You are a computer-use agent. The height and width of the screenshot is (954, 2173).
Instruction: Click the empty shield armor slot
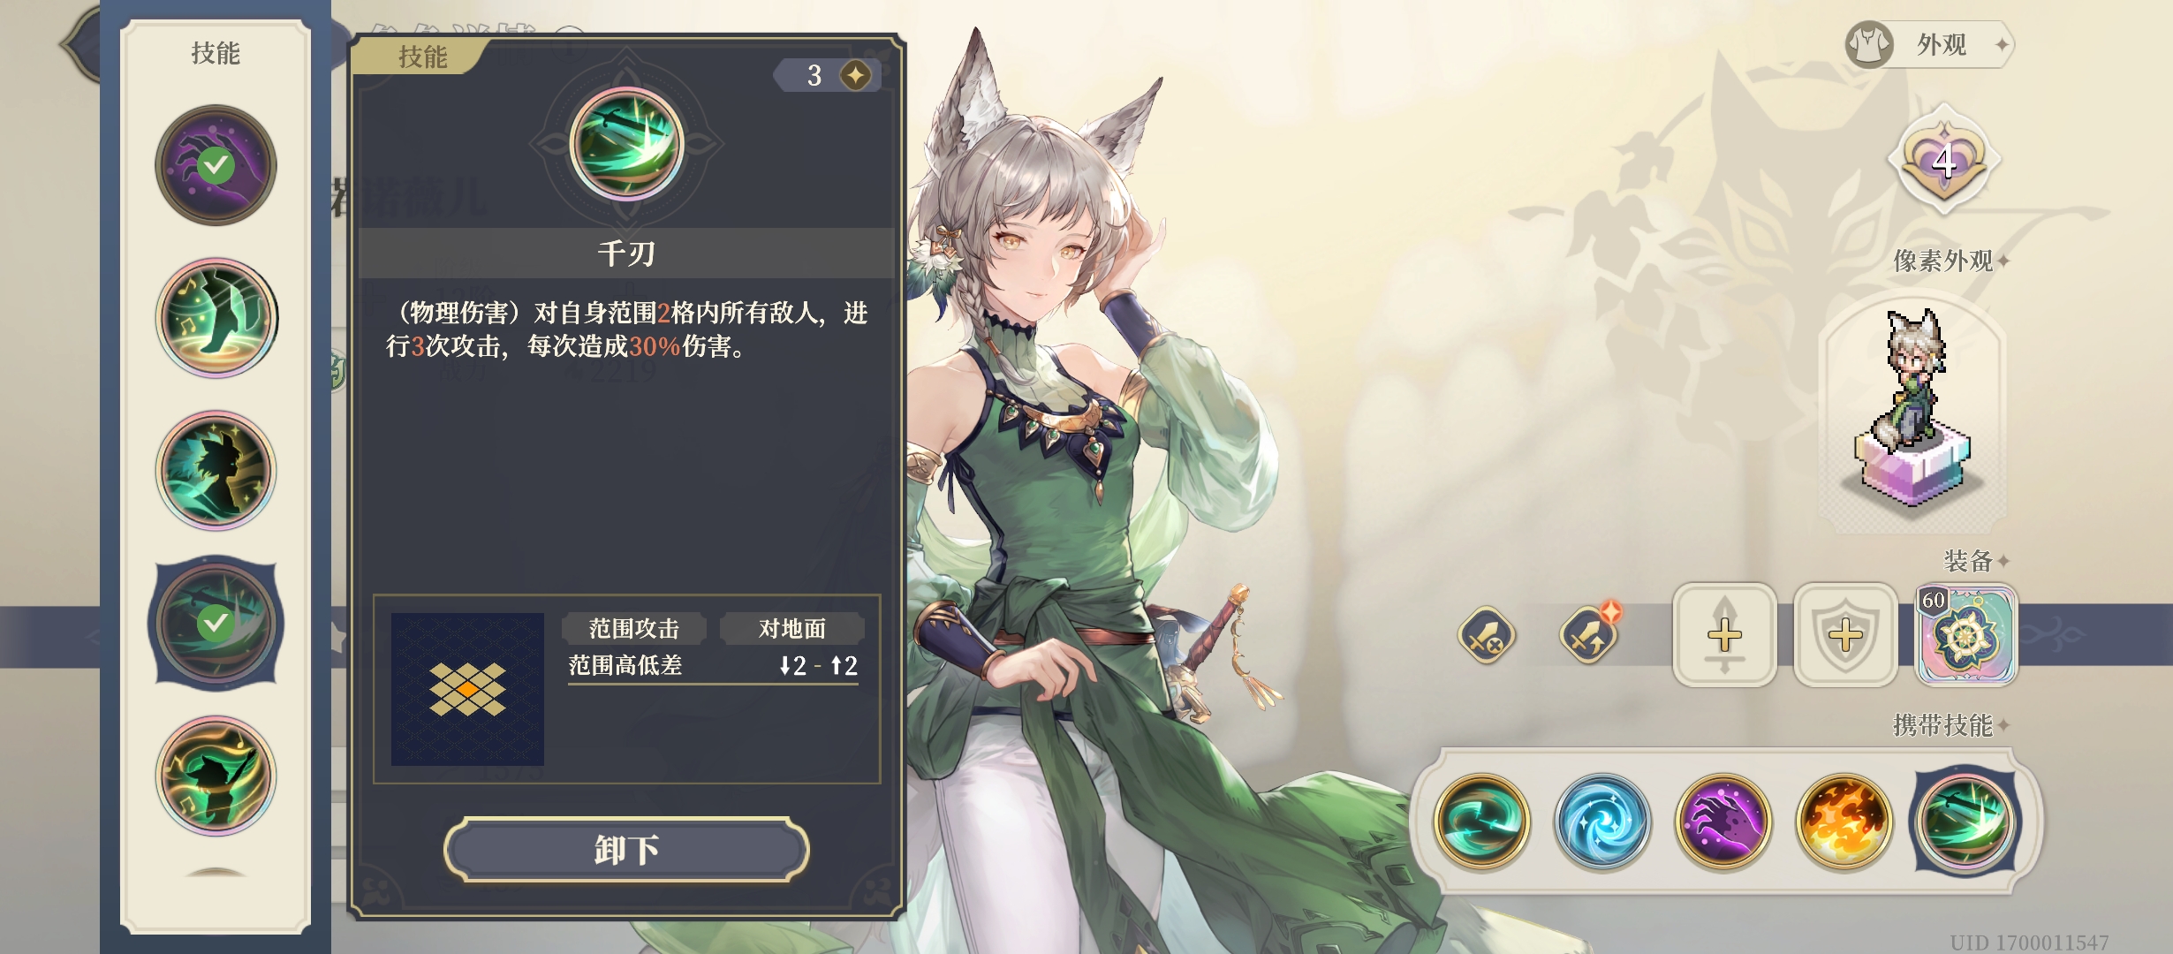[1845, 634]
